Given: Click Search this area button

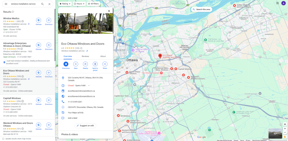Looking at the screenshot, I should pyautogui.click(x=201, y=9).
